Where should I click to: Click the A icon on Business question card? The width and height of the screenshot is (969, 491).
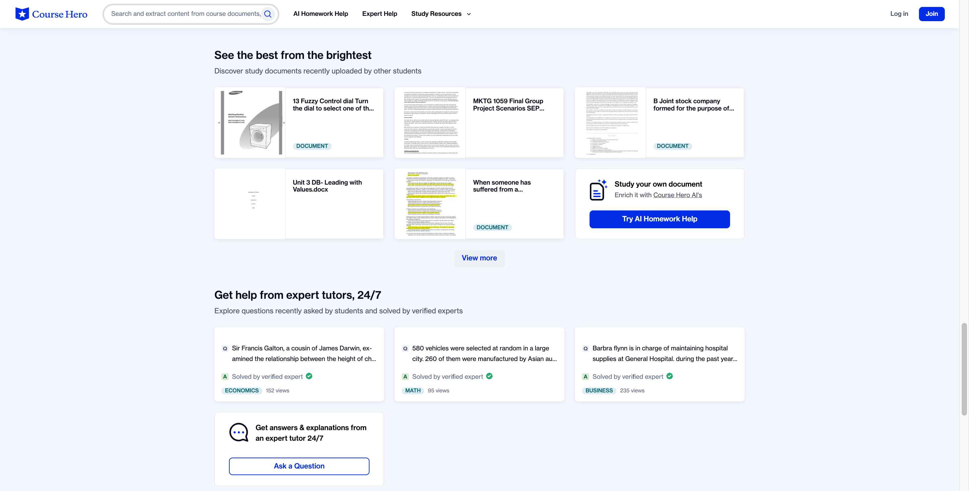coord(585,377)
